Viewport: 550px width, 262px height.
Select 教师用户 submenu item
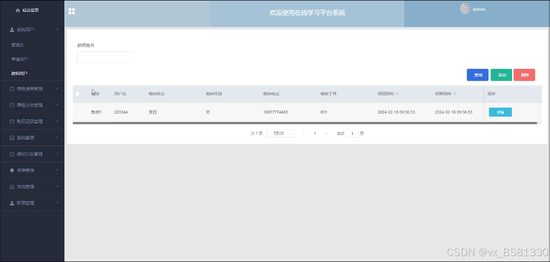coord(19,74)
